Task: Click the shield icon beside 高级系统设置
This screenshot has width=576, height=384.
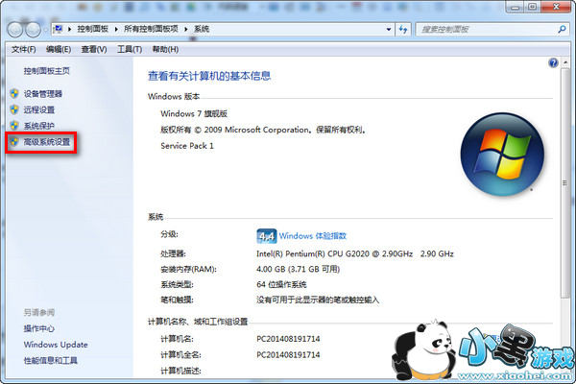Action: point(14,141)
